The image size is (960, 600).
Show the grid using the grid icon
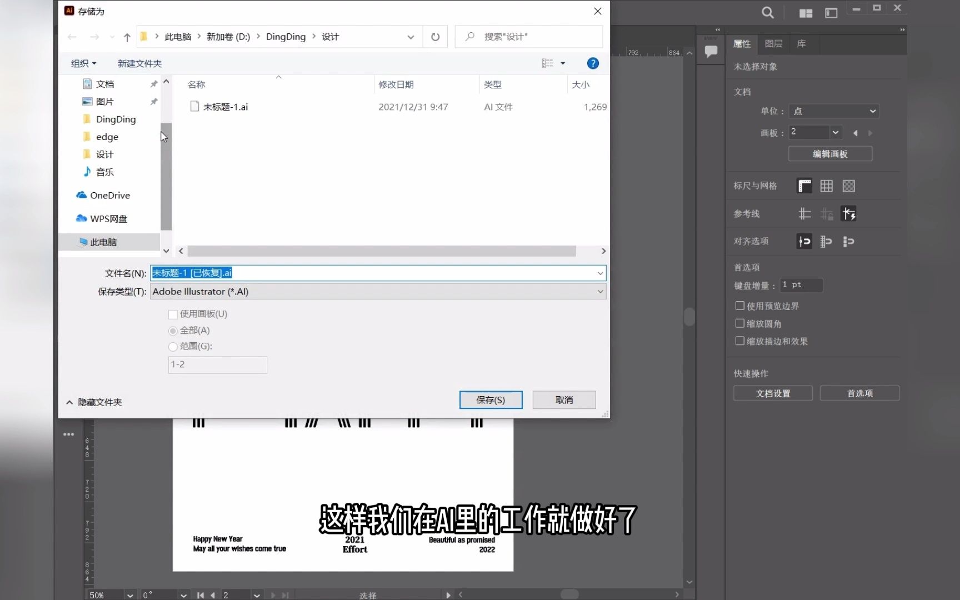826,186
